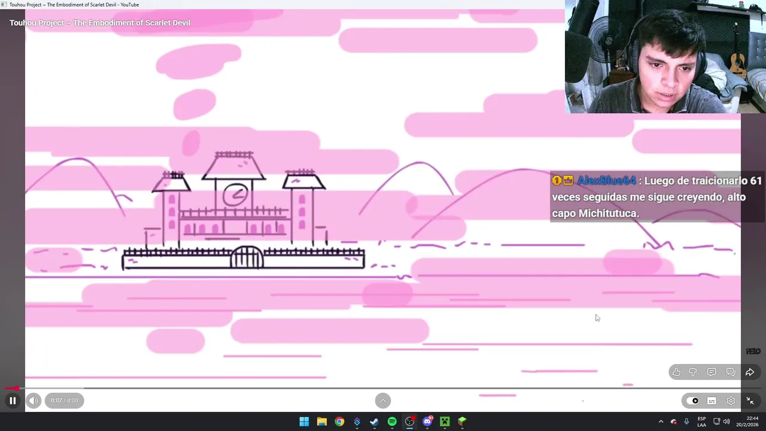Image resolution: width=766 pixels, height=431 pixels.
Task: Show hidden system tray icons
Action: point(661,421)
